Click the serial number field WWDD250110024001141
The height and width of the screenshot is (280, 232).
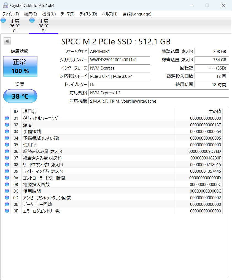click(119, 60)
